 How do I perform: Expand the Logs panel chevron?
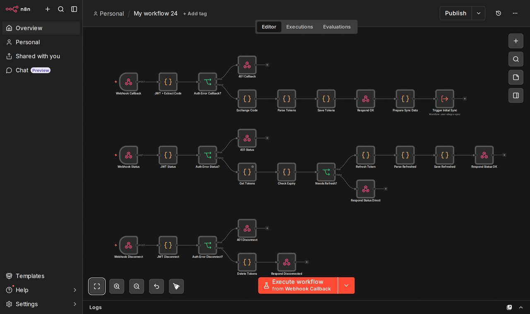point(521,307)
